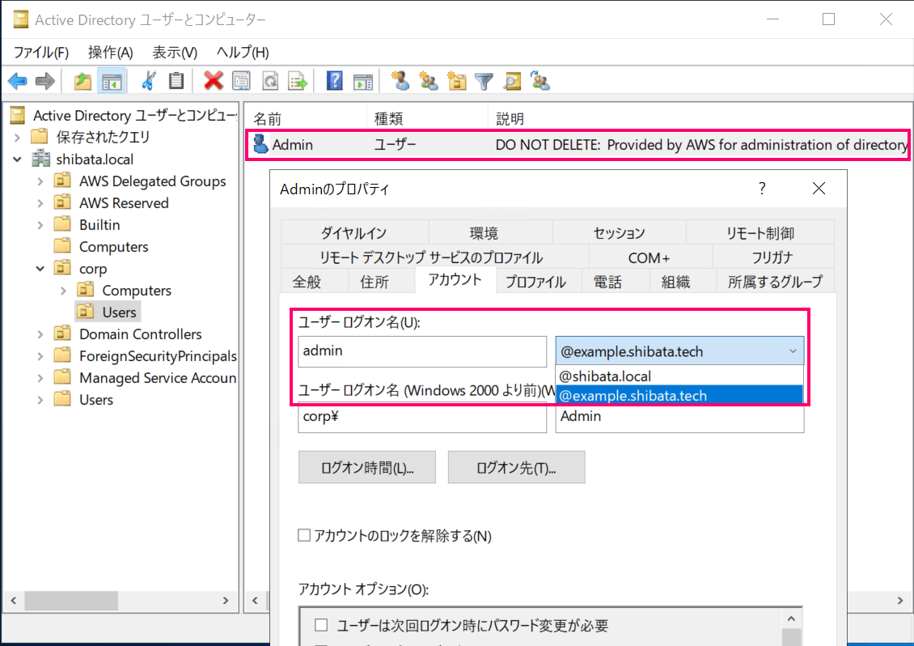Screen dimensions: 914x646
Task: Open filter options with the funnel icon
Action: tap(485, 81)
